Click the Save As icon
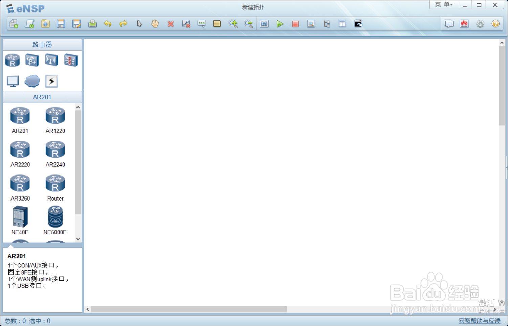The height and width of the screenshot is (326, 508). coord(76,24)
